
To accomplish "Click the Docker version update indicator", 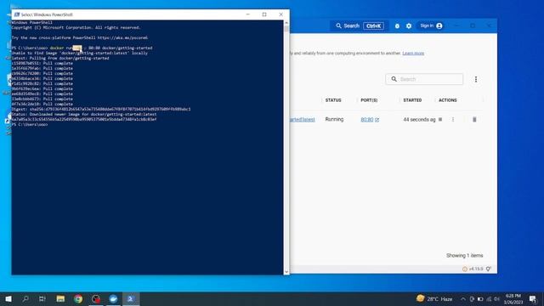I will (473, 269).
